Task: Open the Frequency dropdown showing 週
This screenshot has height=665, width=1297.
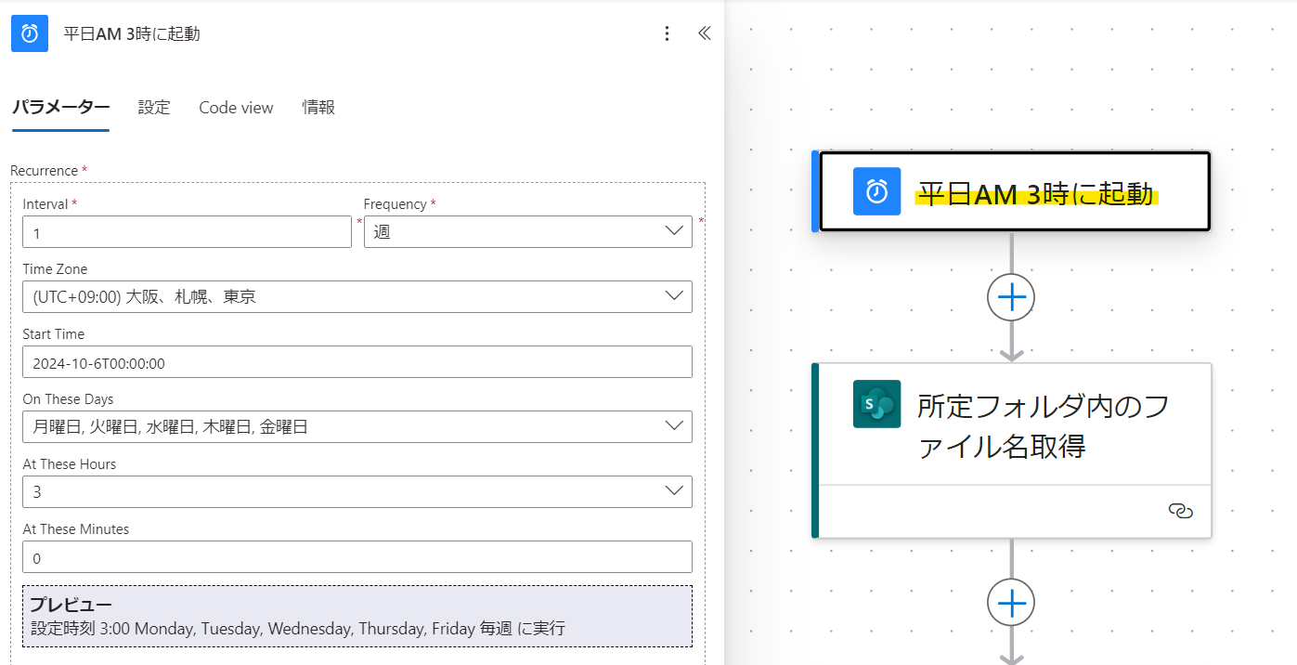Action: pyautogui.click(x=527, y=232)
